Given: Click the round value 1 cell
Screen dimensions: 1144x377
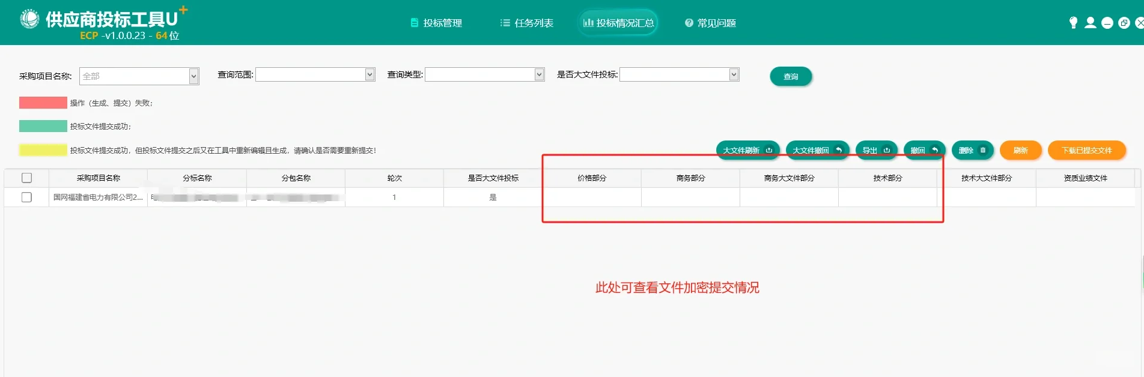Looking at the screenshot, I should tap(394, 197).
